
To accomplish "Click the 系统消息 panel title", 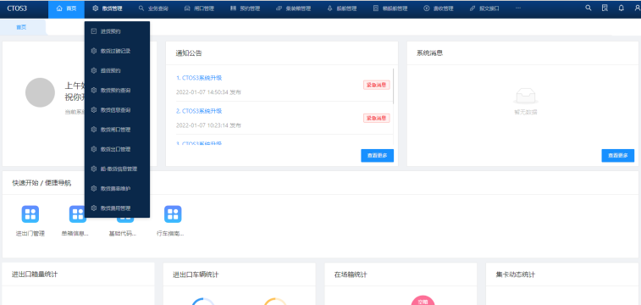I will click(x=429, y=53).
